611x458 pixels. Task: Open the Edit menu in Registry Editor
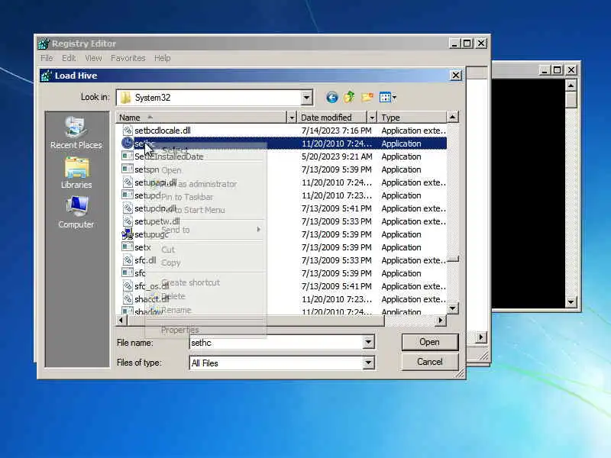point(69,58)
